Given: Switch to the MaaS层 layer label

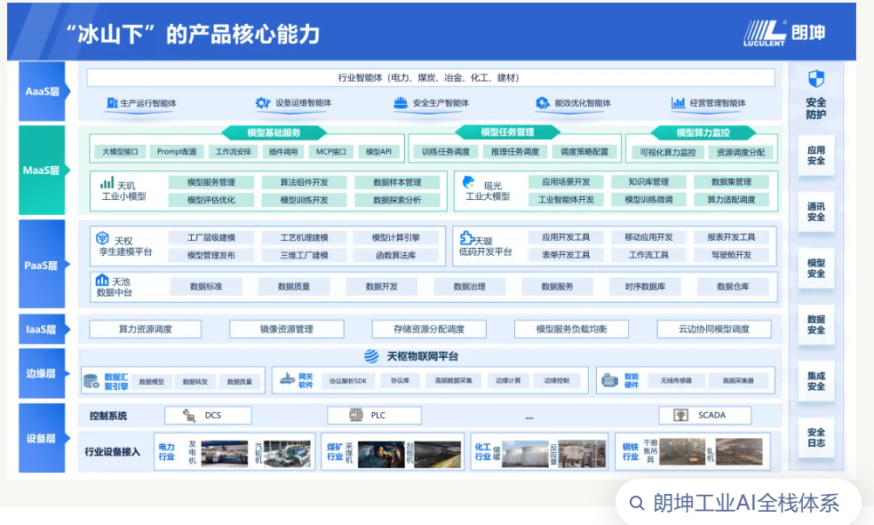Looking at the screenshot, I should pos(44,170).
